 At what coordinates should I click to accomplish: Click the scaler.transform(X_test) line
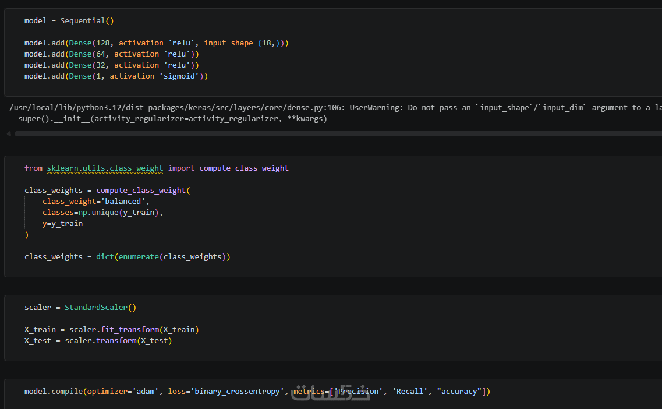pos(98,341)
